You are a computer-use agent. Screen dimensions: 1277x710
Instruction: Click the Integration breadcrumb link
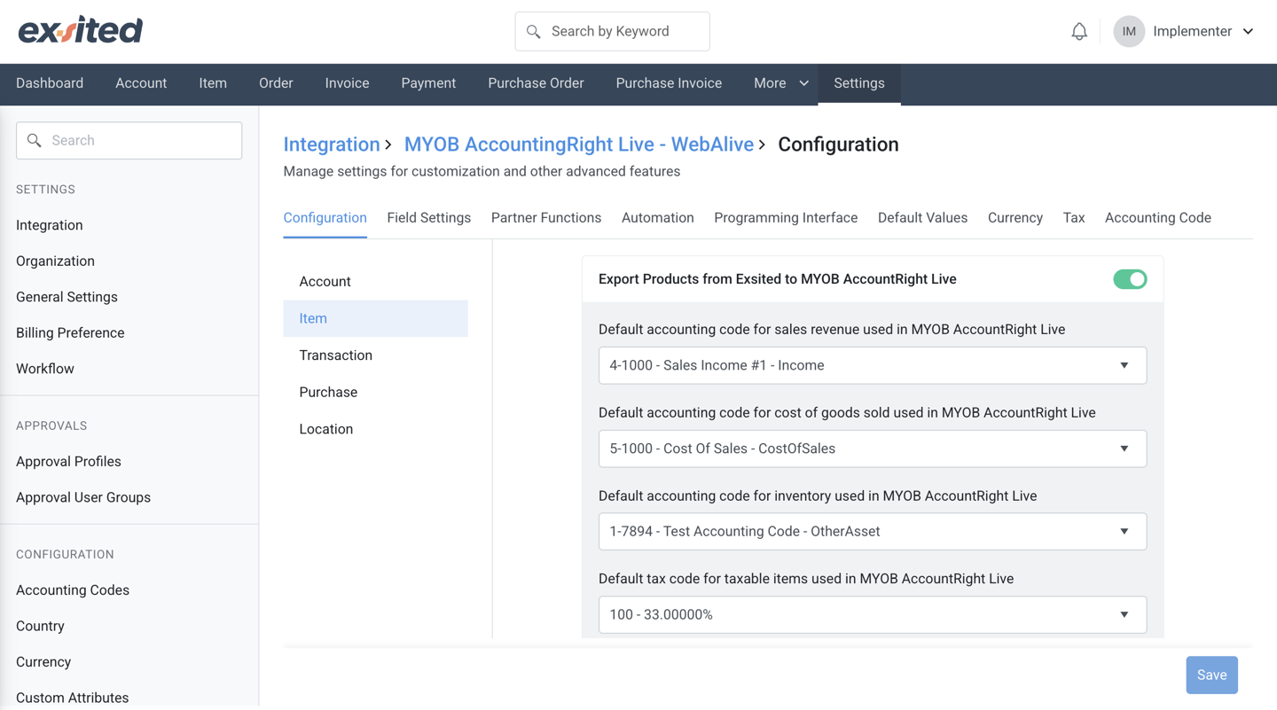point(332,144)
